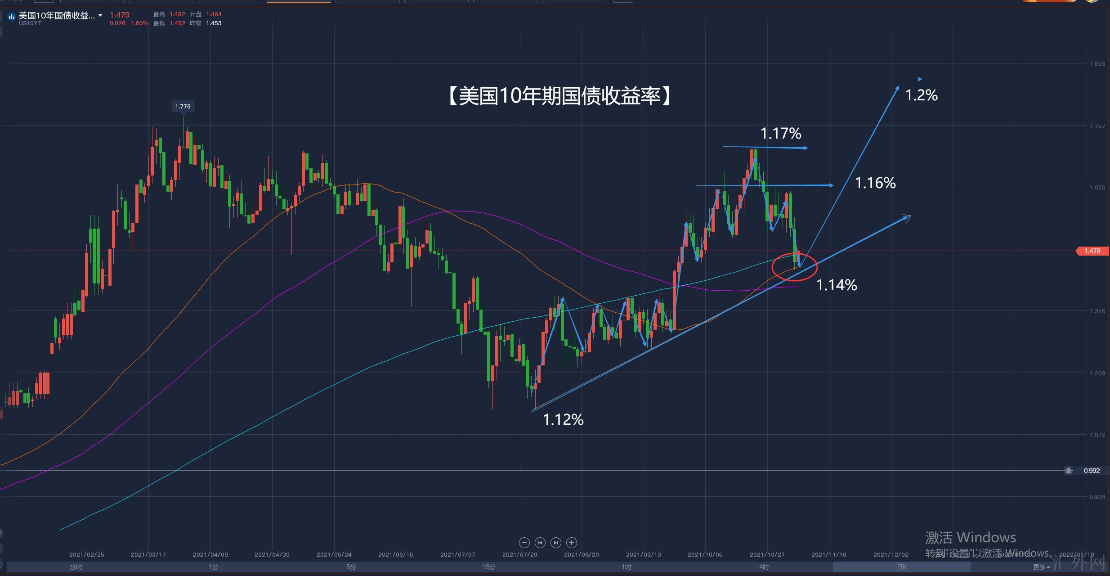Viewport: 1110px width, 576px height.
Task: Click the red circle annotation on chart
Action: [794, 267]
